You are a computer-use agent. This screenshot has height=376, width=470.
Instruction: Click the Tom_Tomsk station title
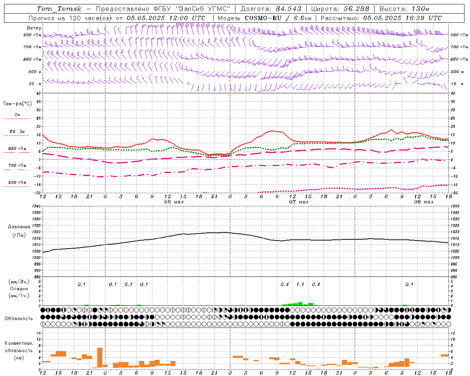pyautogui.click(x=59, y=9)
